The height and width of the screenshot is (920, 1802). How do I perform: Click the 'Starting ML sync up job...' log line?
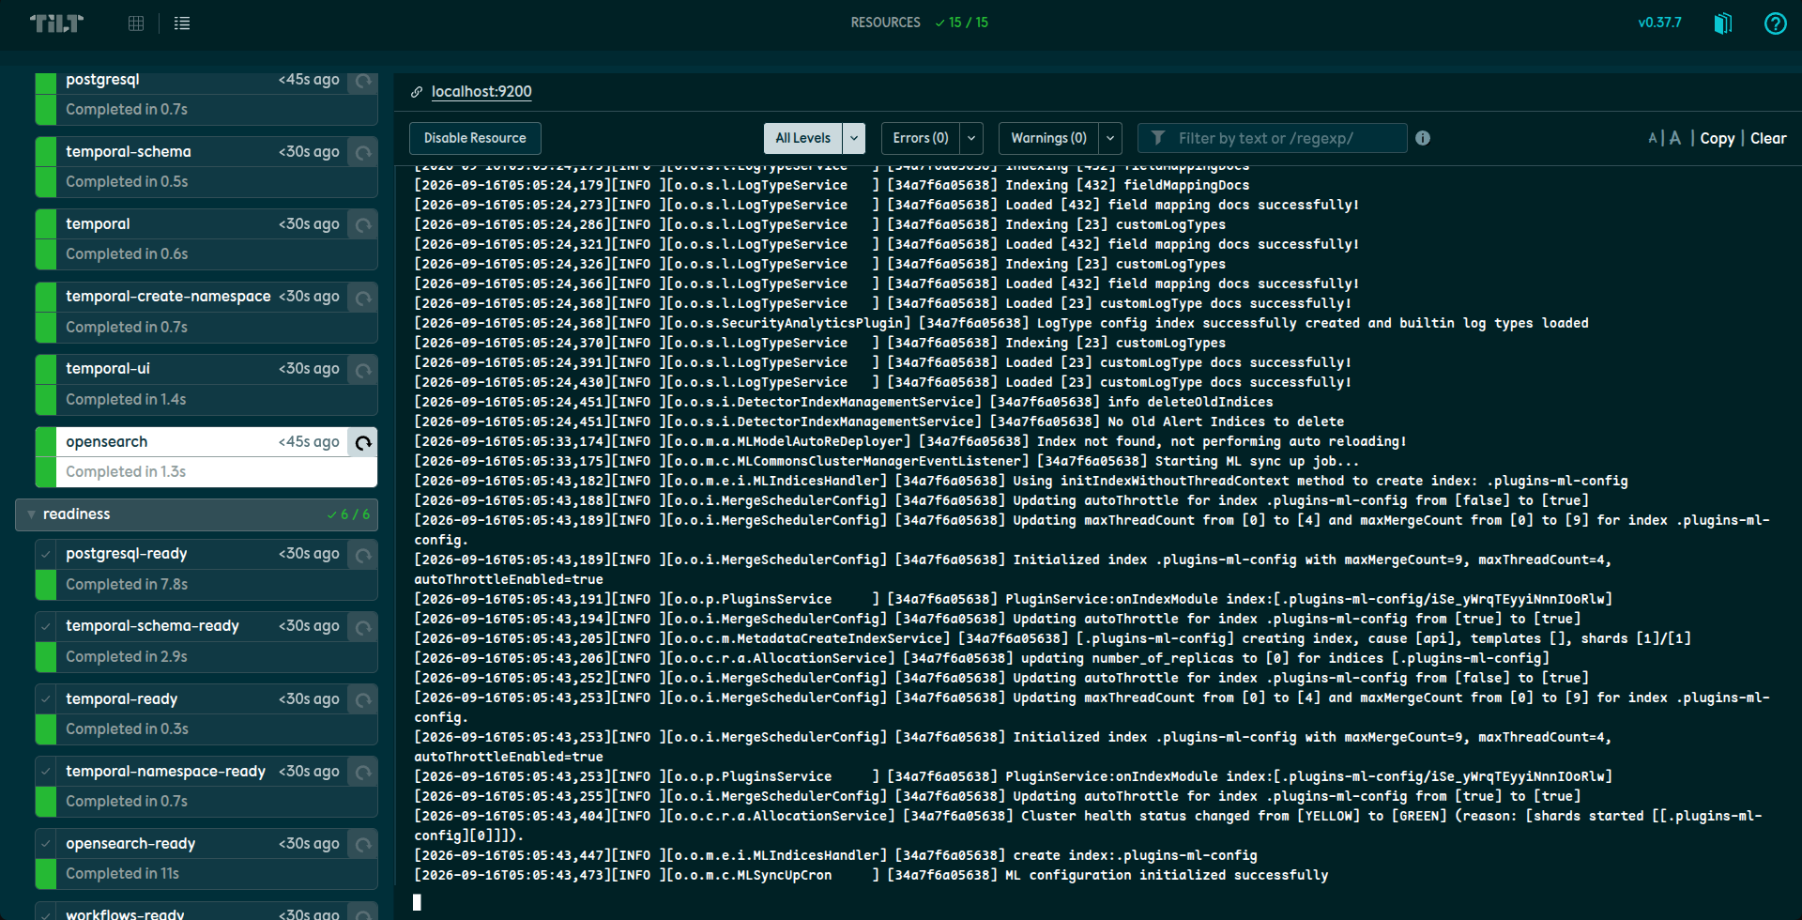click(887, 461)
